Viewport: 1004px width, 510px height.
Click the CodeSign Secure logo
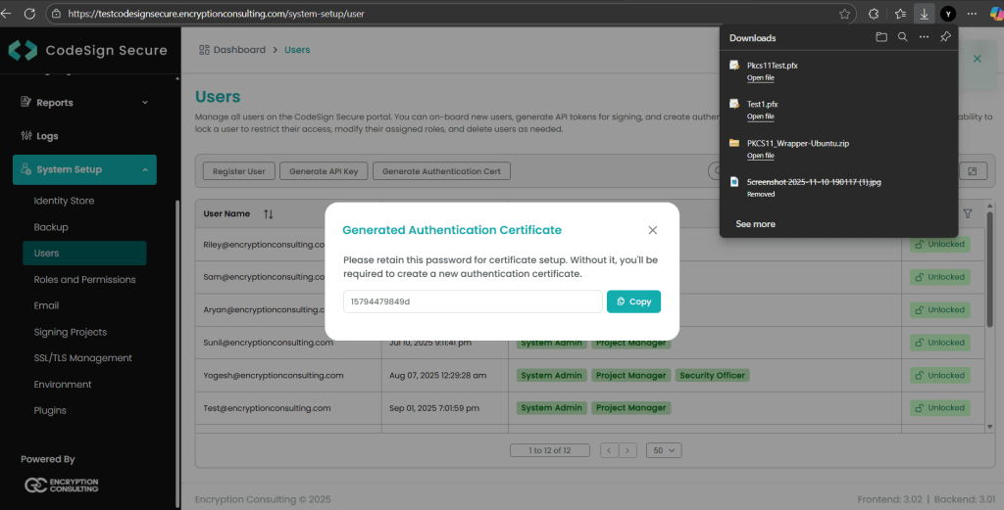(x=87, y=50)
